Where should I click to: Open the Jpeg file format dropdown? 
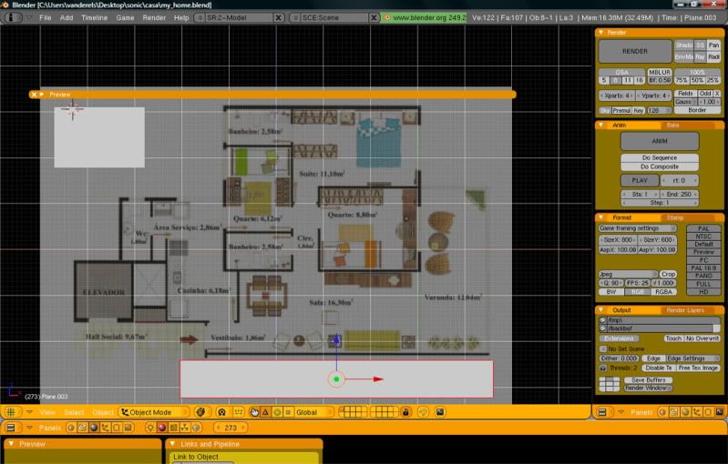[628, 273]
